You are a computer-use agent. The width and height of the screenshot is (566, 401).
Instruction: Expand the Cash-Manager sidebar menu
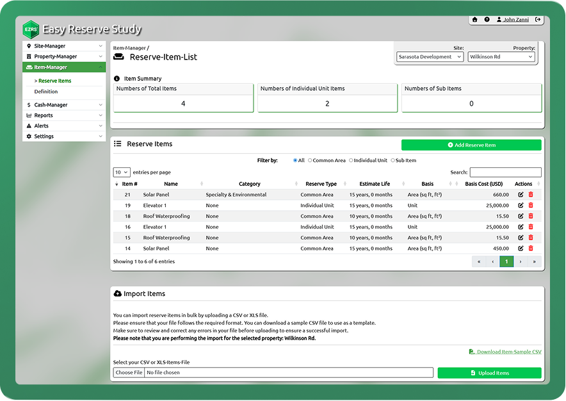[x=64, y=105]
